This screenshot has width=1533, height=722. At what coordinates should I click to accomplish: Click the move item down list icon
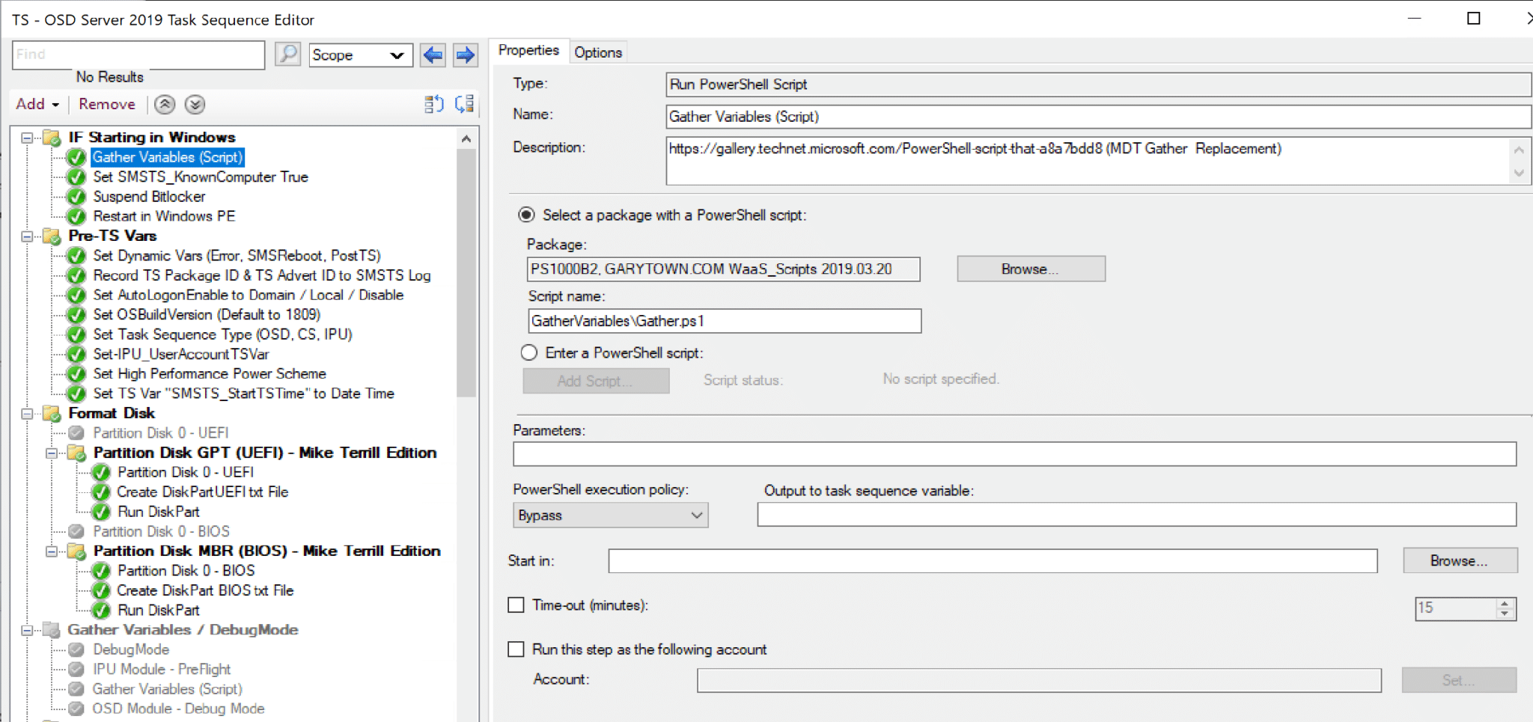click(463, 104)
